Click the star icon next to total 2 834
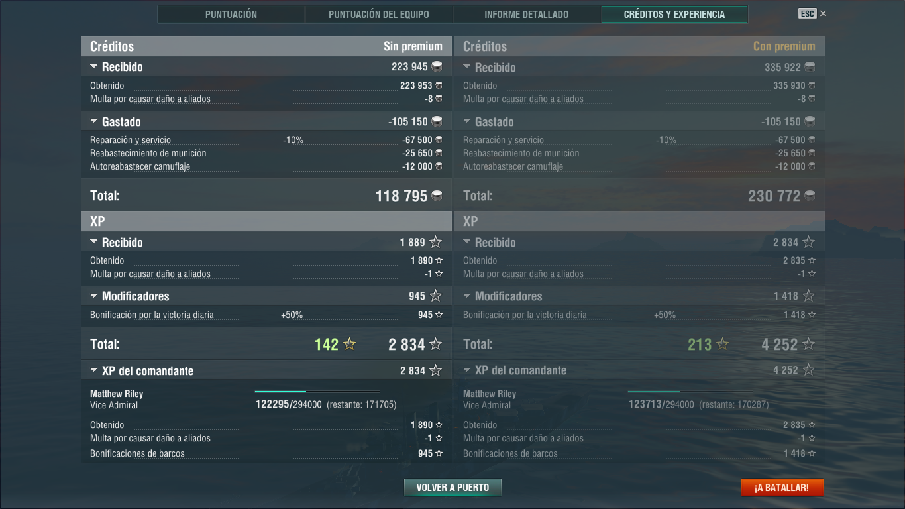This screenshot has height=509, width=905. point(435,344)
